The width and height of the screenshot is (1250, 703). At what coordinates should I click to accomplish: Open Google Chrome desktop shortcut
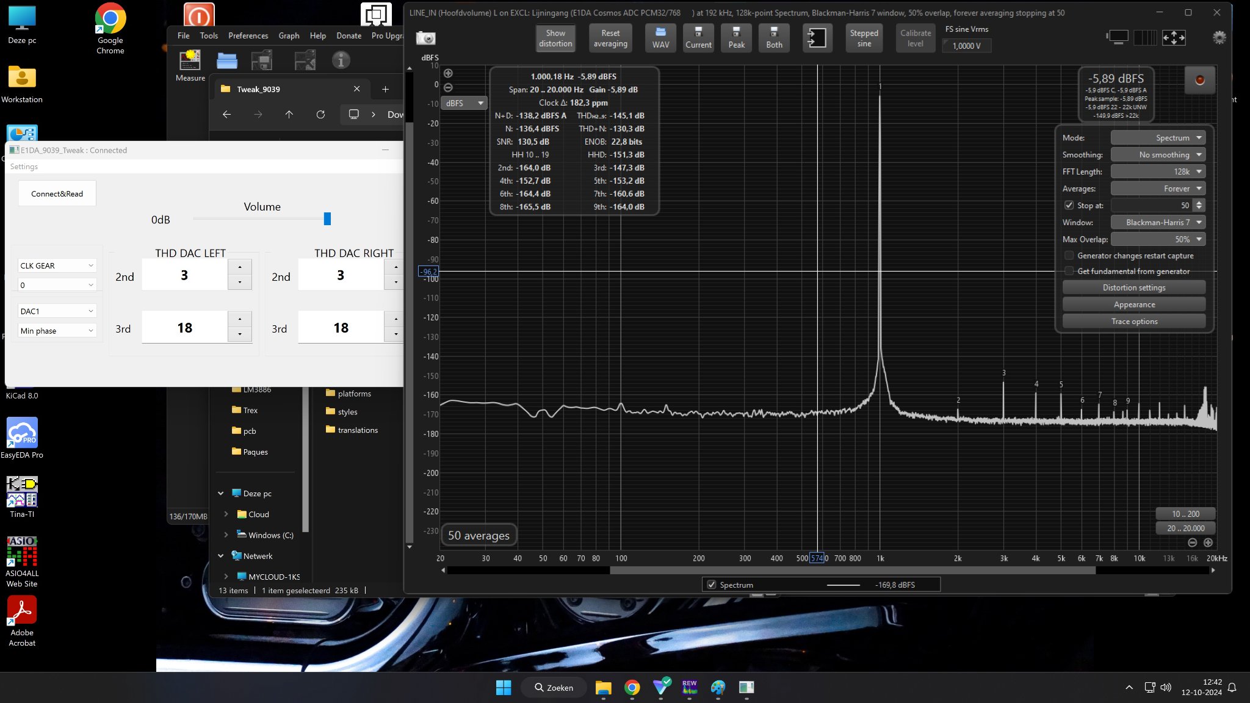pos(110,29)
